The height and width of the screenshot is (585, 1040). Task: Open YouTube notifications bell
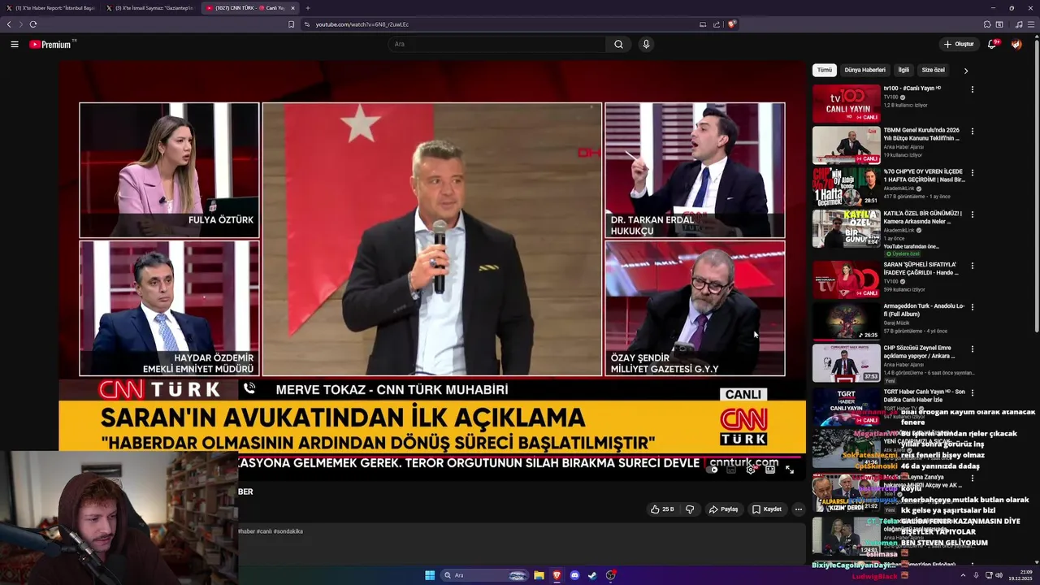(x=992, y=44)
